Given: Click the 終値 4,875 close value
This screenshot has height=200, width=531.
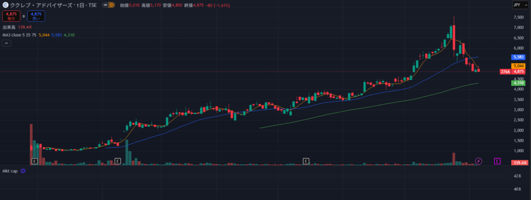Looking at the screenshot, I should pos(194,5).
